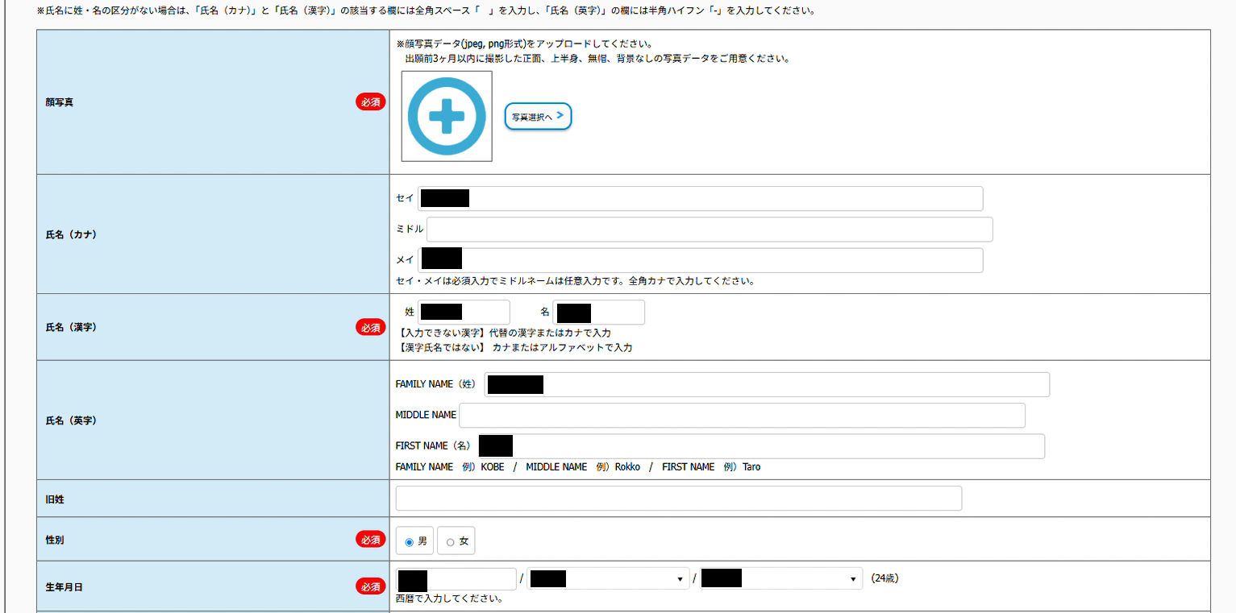
Task: Focus the FAMILY NAME input field
Action: tap(766, 385)
